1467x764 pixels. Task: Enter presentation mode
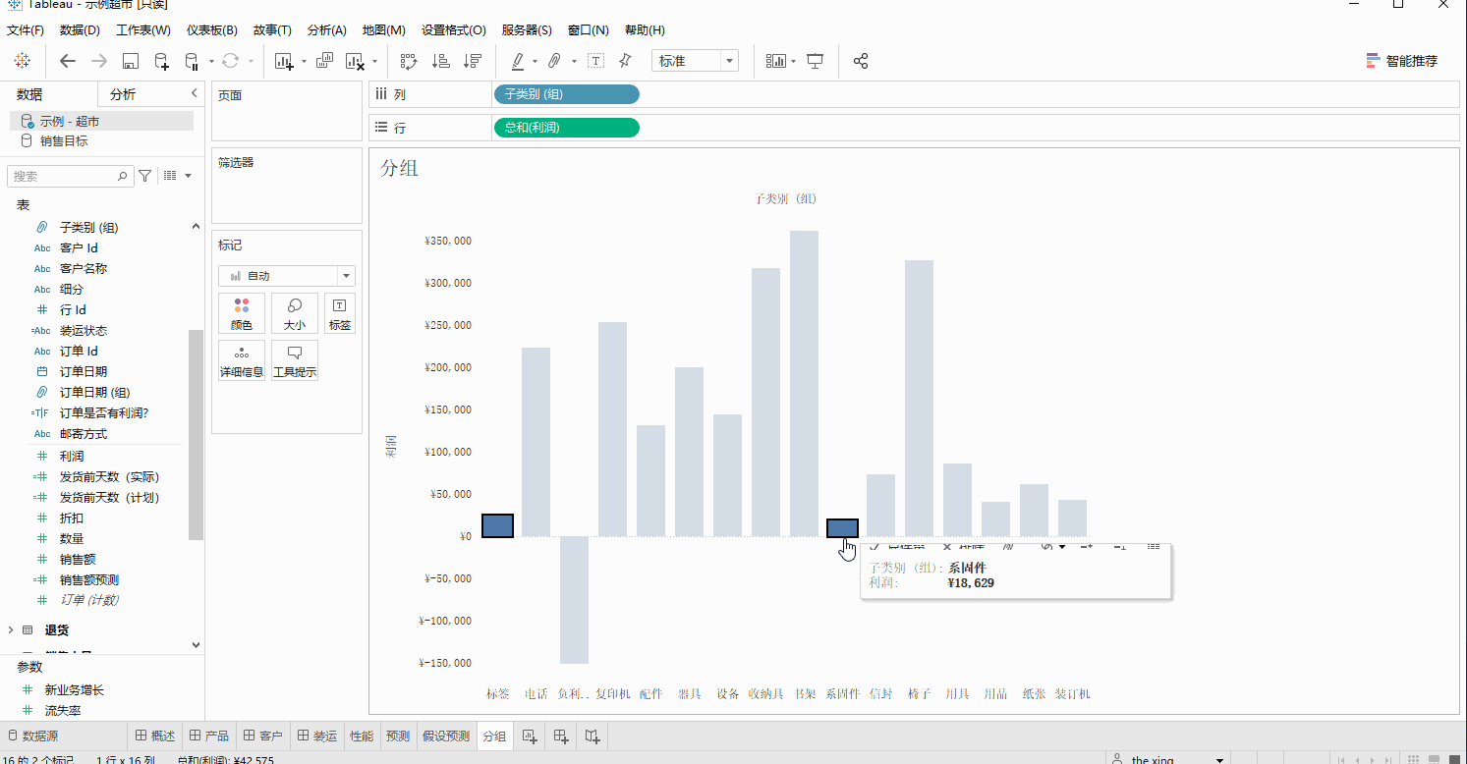(815, 61)
